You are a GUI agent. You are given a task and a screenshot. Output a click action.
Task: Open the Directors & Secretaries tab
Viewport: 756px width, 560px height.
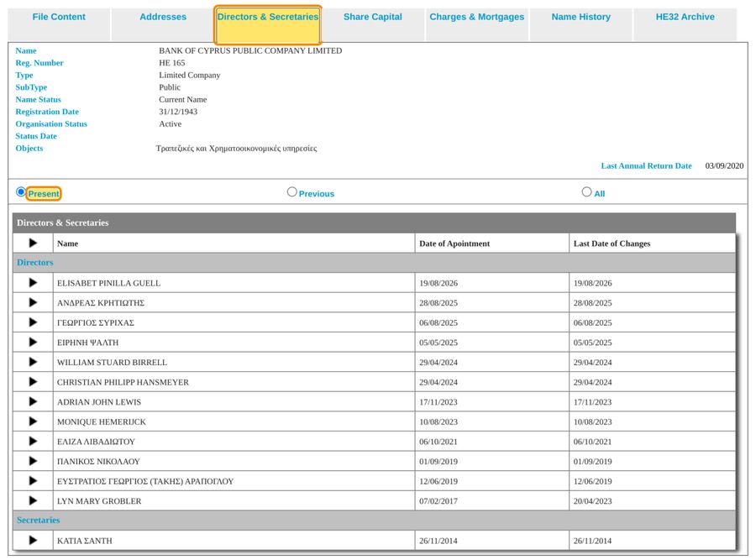tap(268, 24)
